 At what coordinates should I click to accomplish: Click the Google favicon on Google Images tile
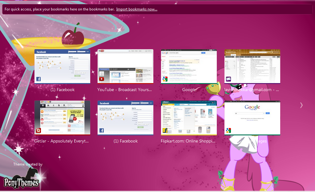(228, 130)
